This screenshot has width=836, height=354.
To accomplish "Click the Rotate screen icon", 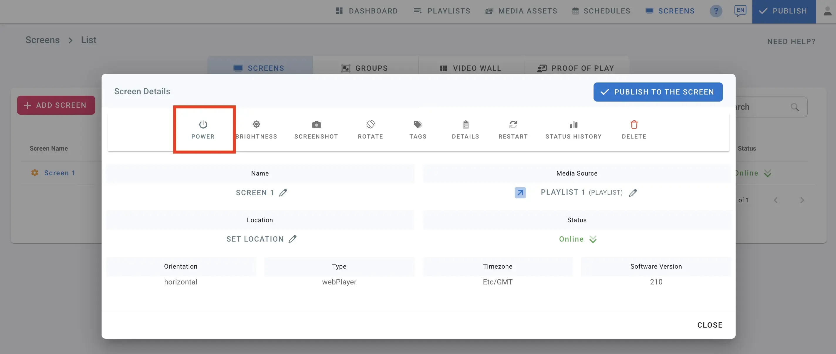I will (x=370, y=124).
